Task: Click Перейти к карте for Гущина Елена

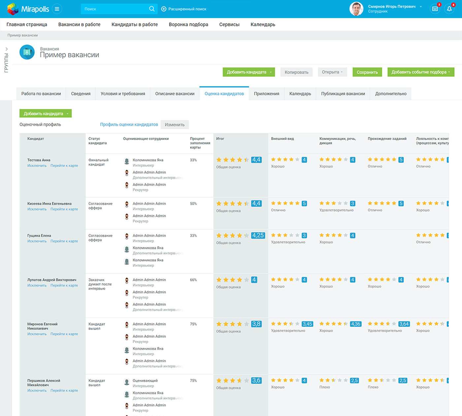Action: 64,241
